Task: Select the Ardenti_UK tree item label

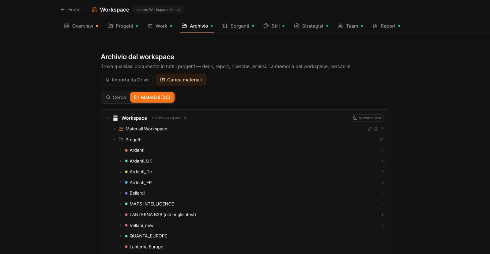Action: pyautogui.click(x=141, y=161)
